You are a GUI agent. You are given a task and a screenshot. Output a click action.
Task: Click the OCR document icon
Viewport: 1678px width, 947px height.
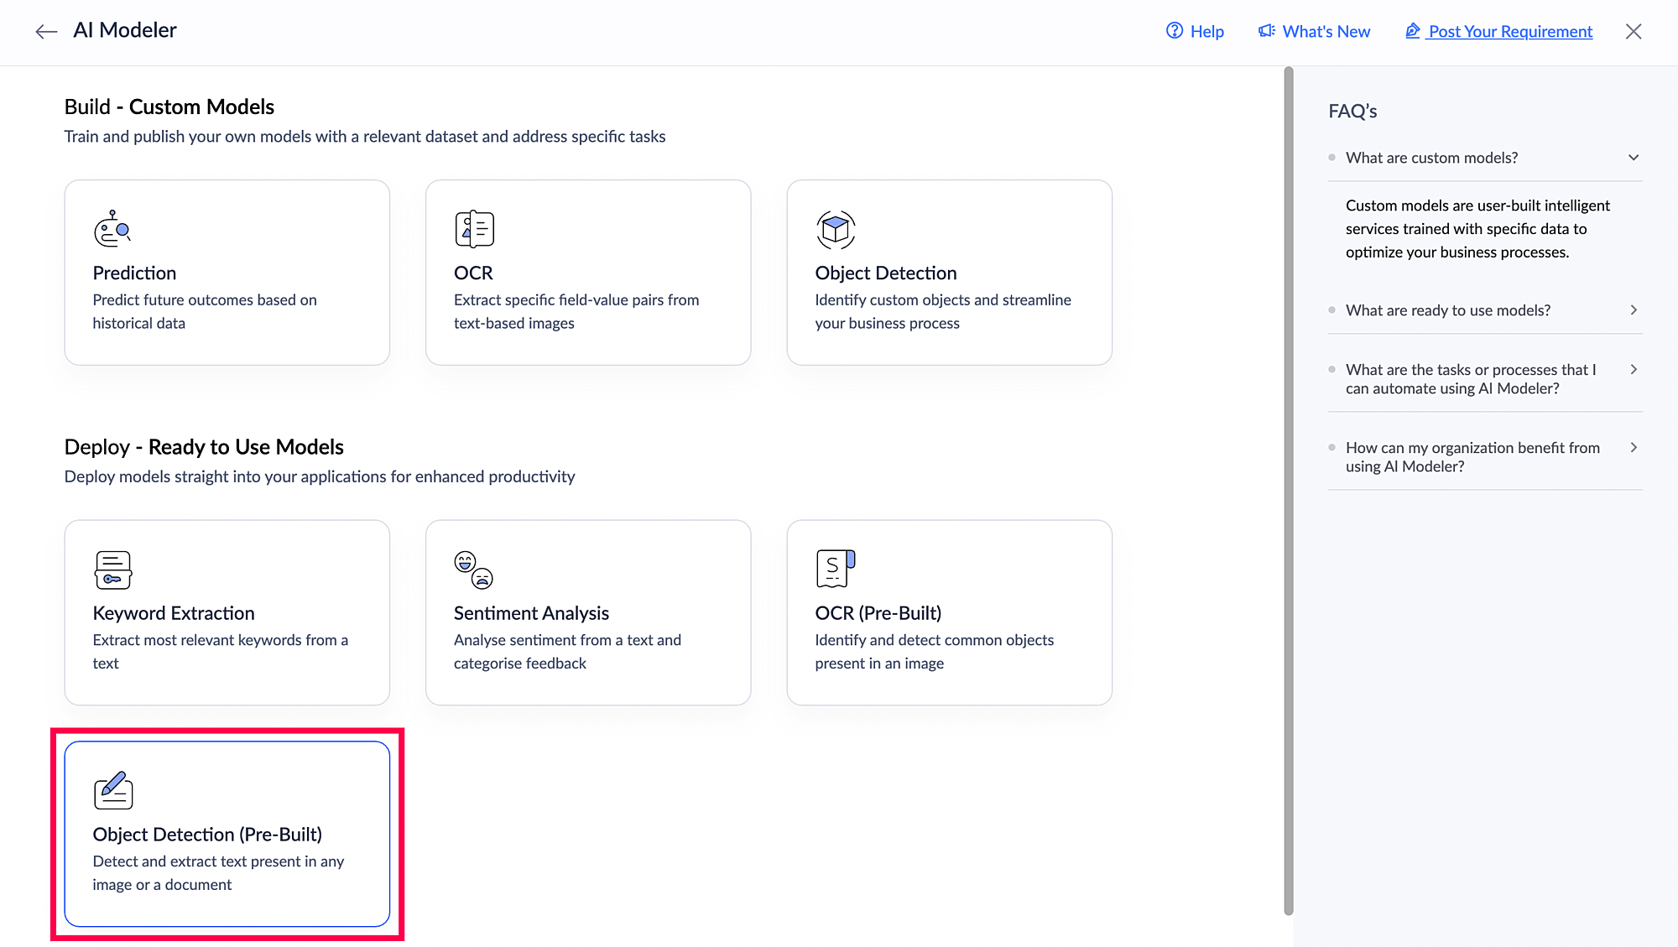pyautogui.click(x=474, y=229)
